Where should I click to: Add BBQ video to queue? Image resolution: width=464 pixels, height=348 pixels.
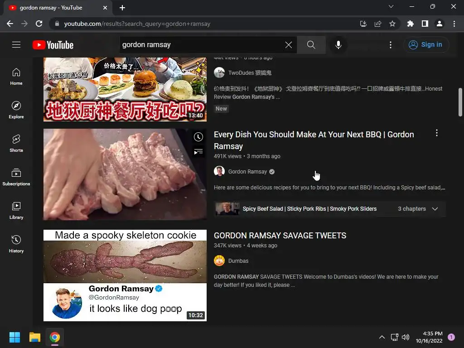tap(198, 152)
